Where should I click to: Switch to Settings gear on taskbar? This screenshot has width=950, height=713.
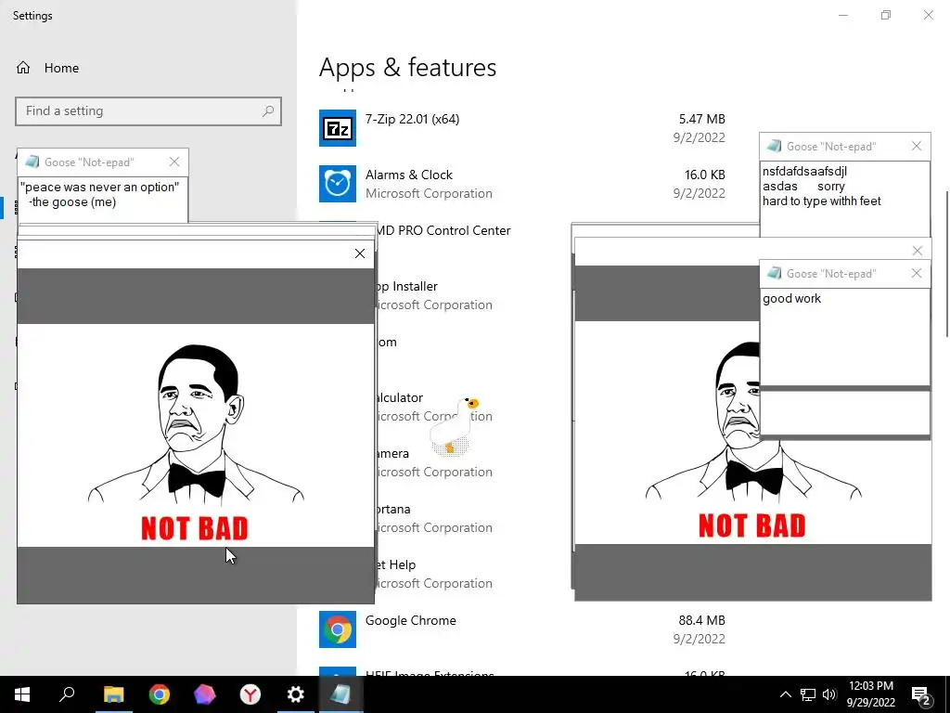tap(296, 694)
